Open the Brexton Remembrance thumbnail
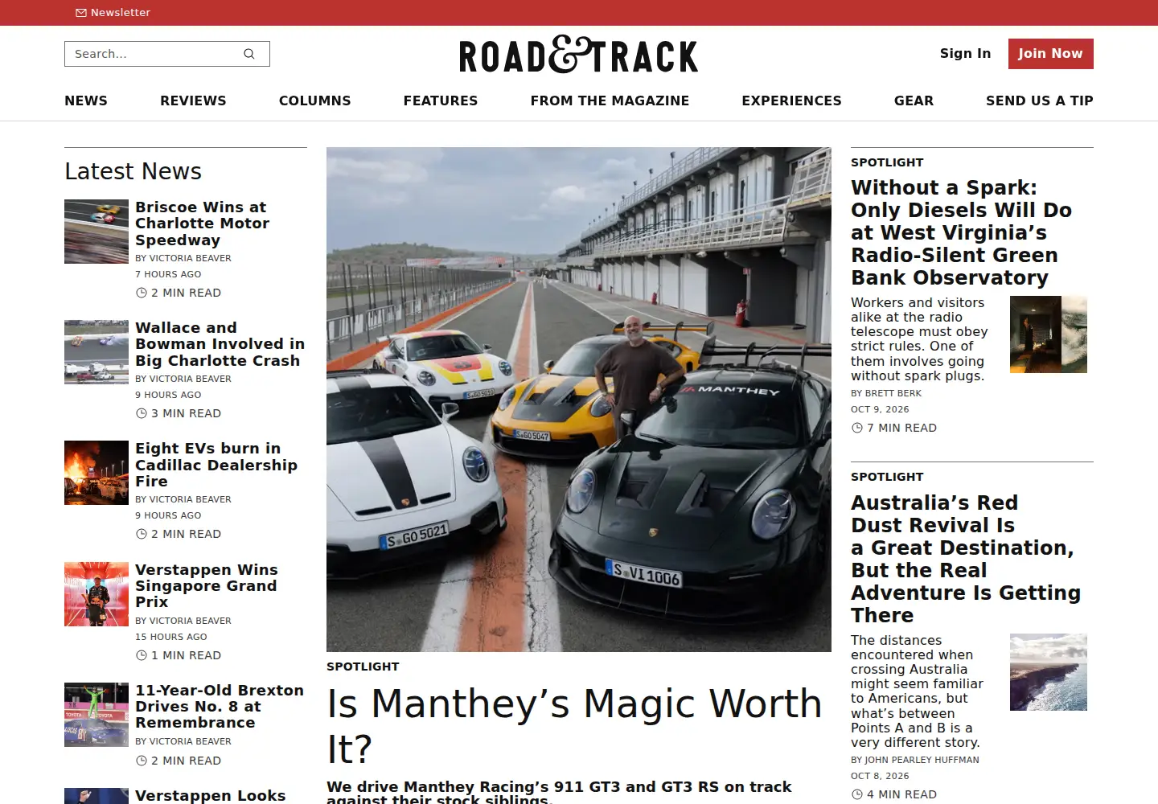The height and width of the screenshot is (804, 1158). click(96, 715)
